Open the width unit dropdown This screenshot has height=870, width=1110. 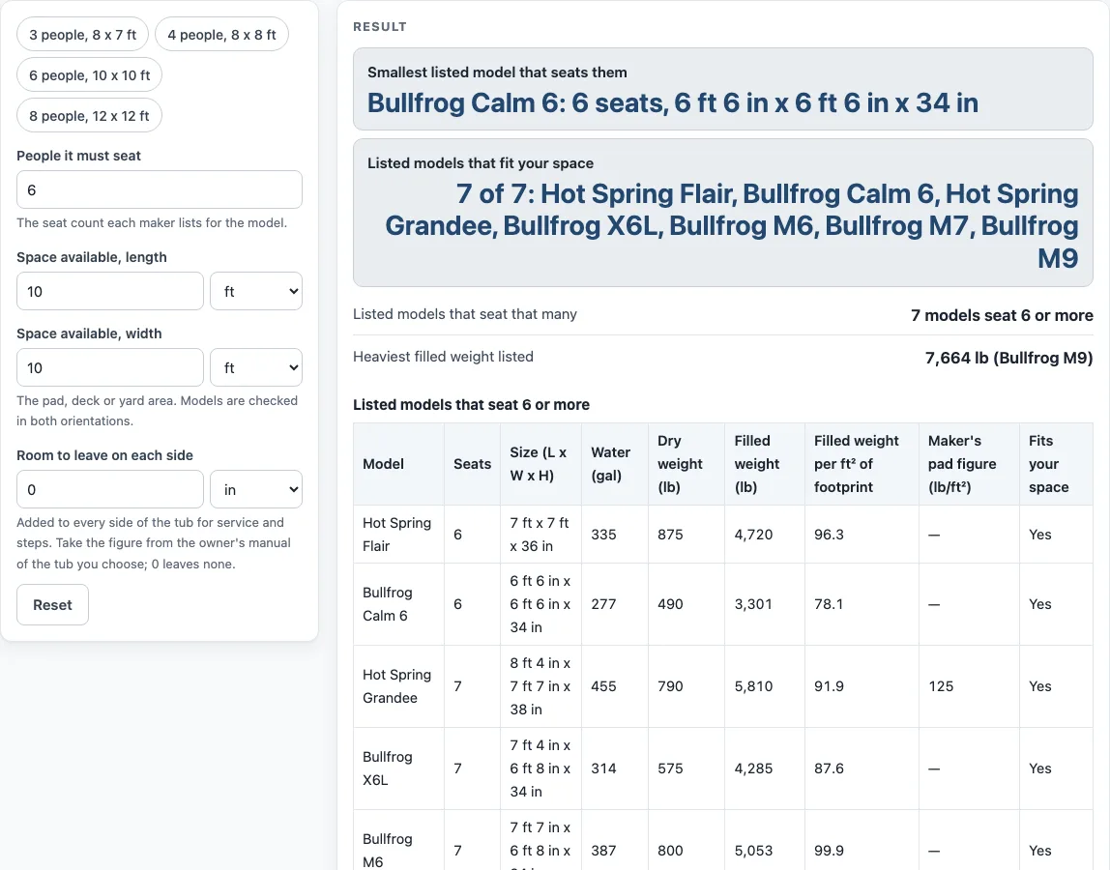(x=256, y=367)
